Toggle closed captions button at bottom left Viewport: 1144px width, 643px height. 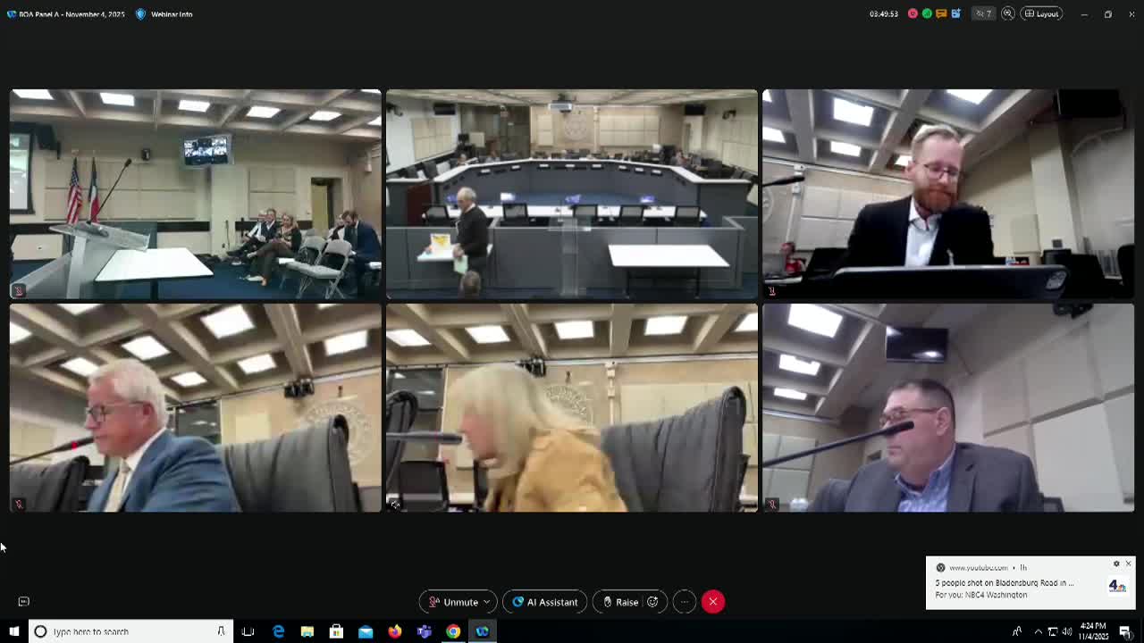[24, 602]
